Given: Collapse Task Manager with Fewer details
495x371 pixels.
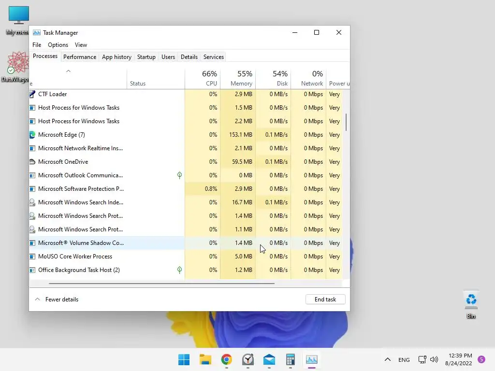Looking at the screenshot, I should (57, 300).
